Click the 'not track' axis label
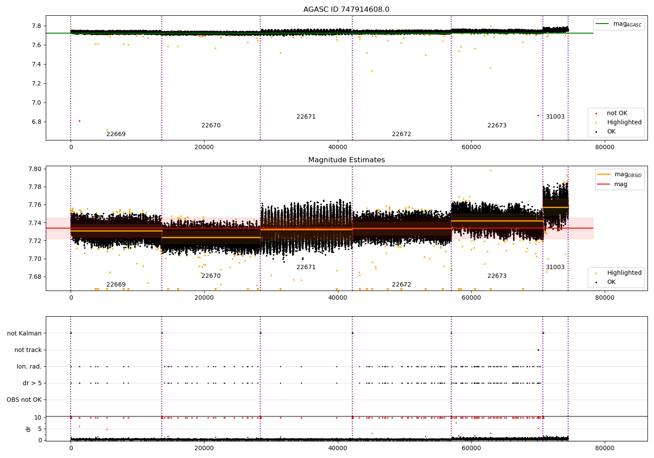The image size is (654, 458). pyautogui.click(x=28, y=350)
